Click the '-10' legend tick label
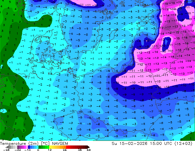The height and width of the screenshot is (151, 195). [27, 150]
